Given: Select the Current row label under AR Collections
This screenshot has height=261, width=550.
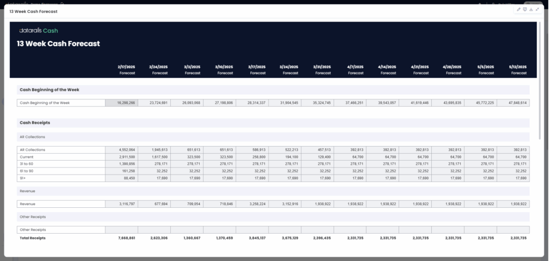Looking at the screenshot, I should pos(27,157).
